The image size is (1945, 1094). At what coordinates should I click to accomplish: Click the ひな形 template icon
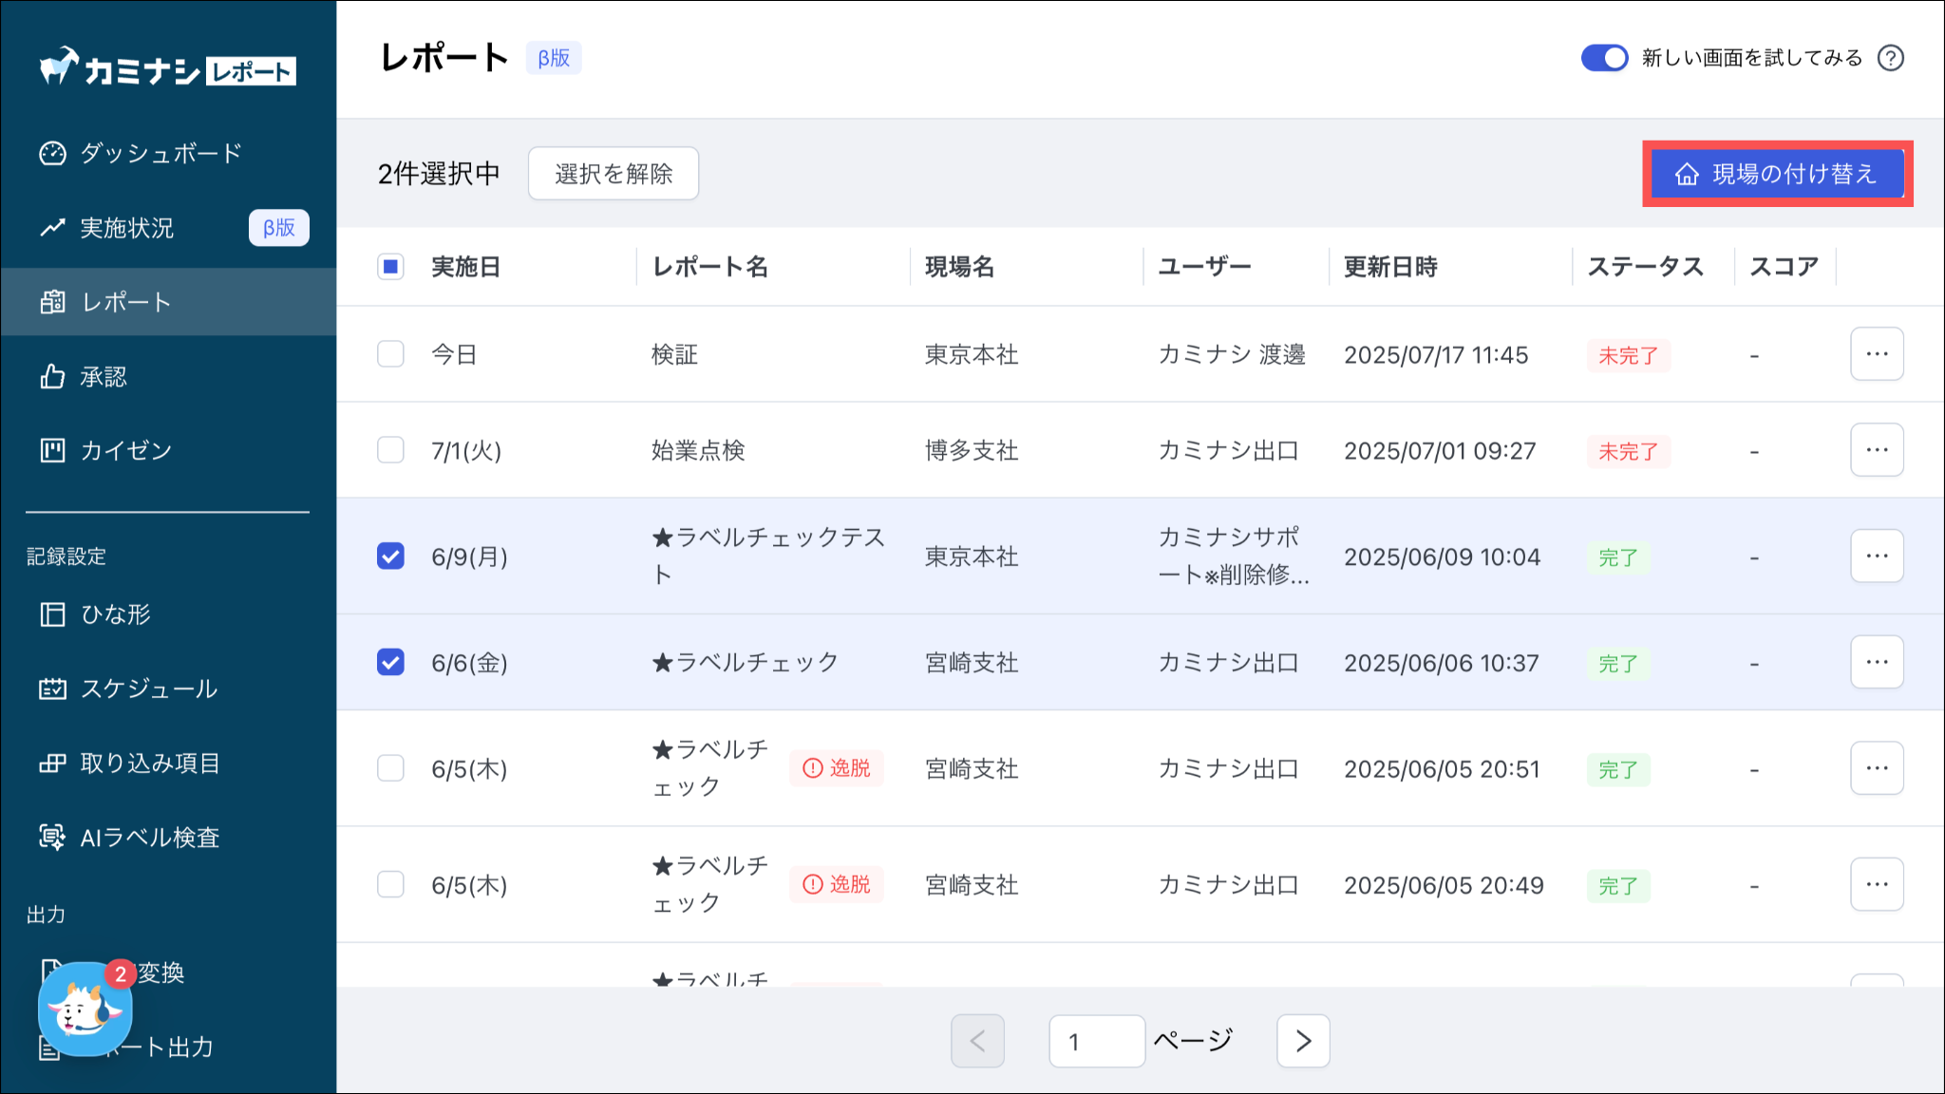(52, 614)
